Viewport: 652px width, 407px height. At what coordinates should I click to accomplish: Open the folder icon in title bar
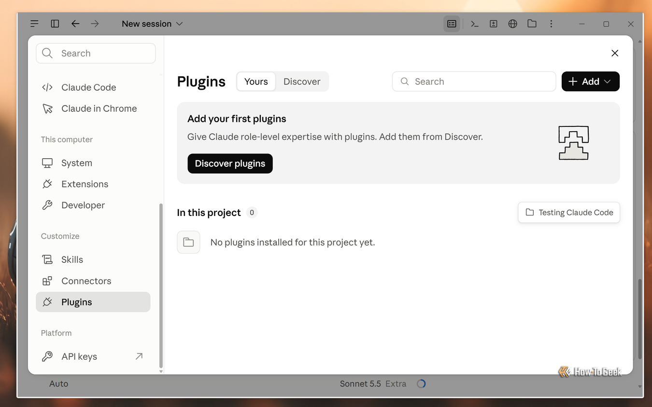[x=532, y=24]
